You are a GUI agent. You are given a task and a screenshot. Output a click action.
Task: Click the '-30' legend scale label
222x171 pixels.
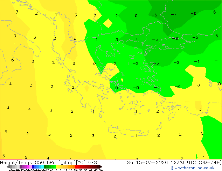tap(32, 170)
